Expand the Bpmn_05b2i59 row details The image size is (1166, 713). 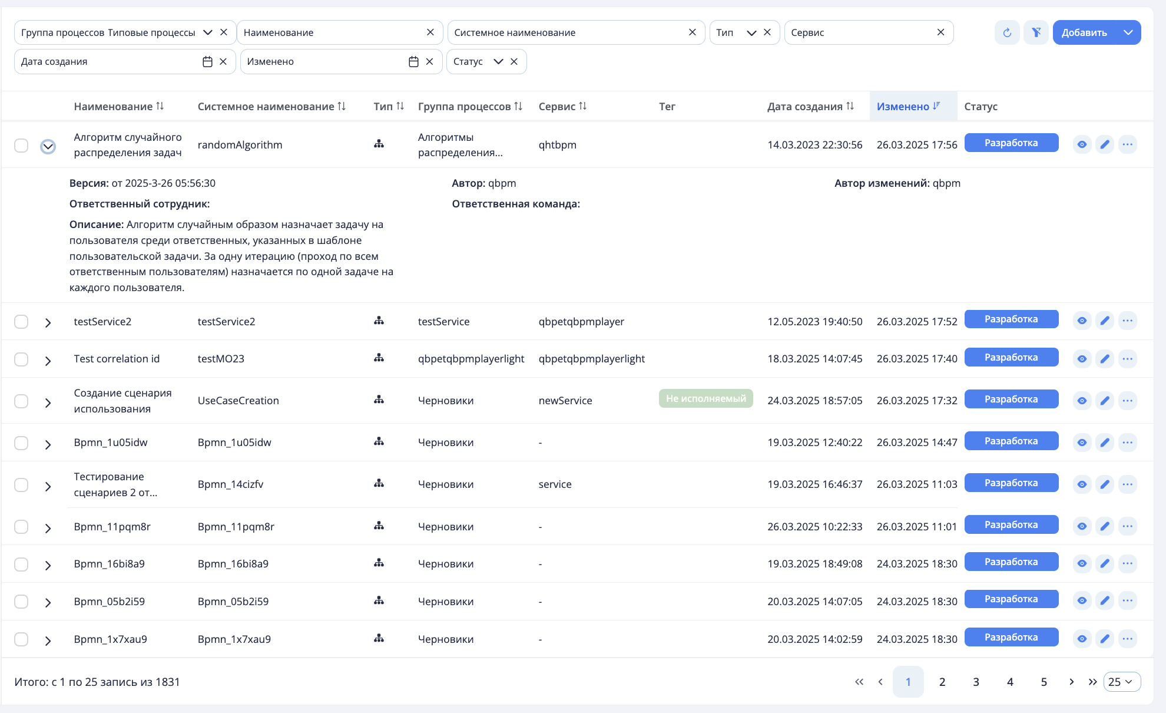point(48,602)
